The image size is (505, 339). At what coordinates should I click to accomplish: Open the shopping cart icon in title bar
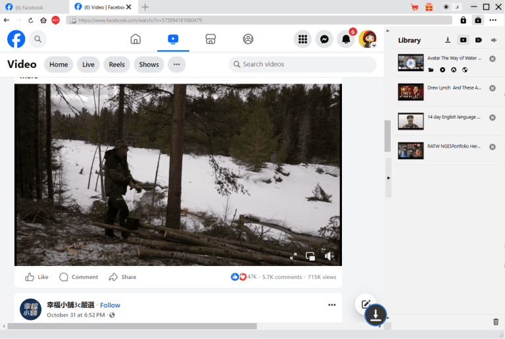click(415, 7)
